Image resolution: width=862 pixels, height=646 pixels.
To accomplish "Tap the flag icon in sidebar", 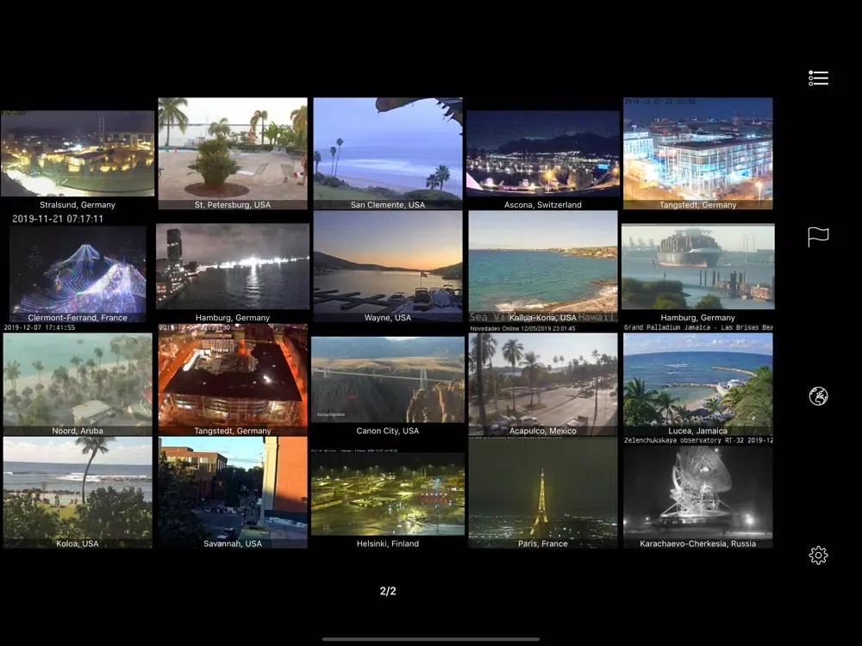I will 818,237.
